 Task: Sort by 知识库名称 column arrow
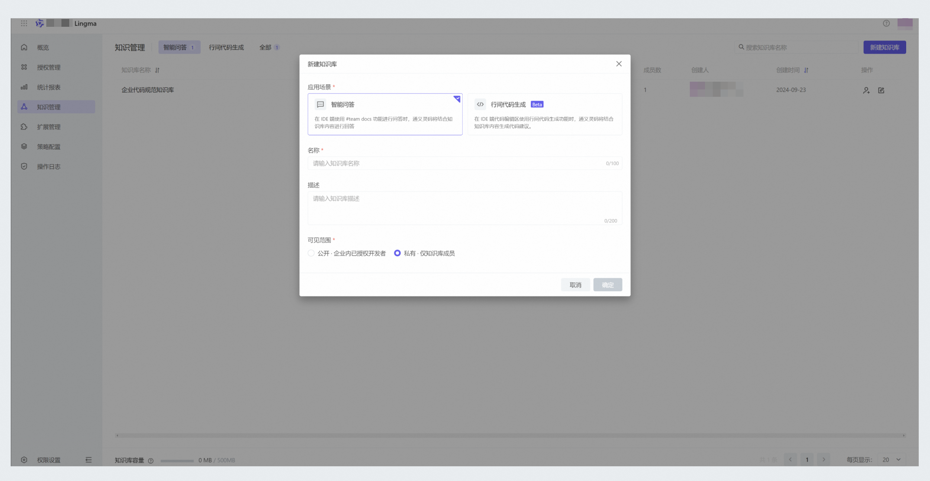[157, 70]
